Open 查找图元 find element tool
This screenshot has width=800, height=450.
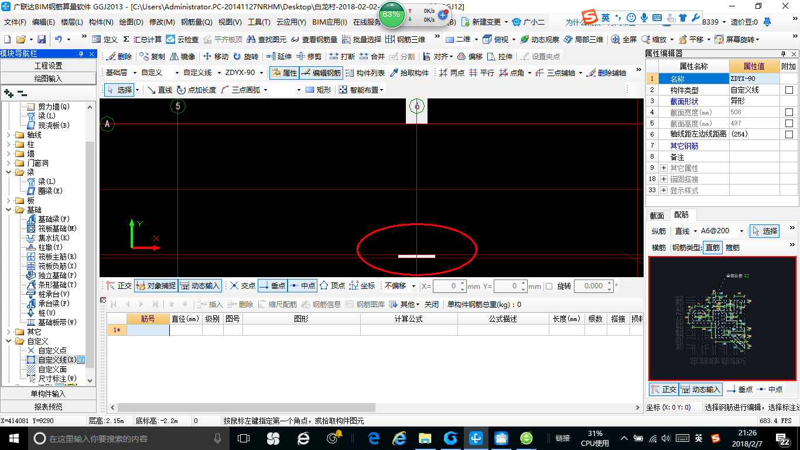coord(266,40)
